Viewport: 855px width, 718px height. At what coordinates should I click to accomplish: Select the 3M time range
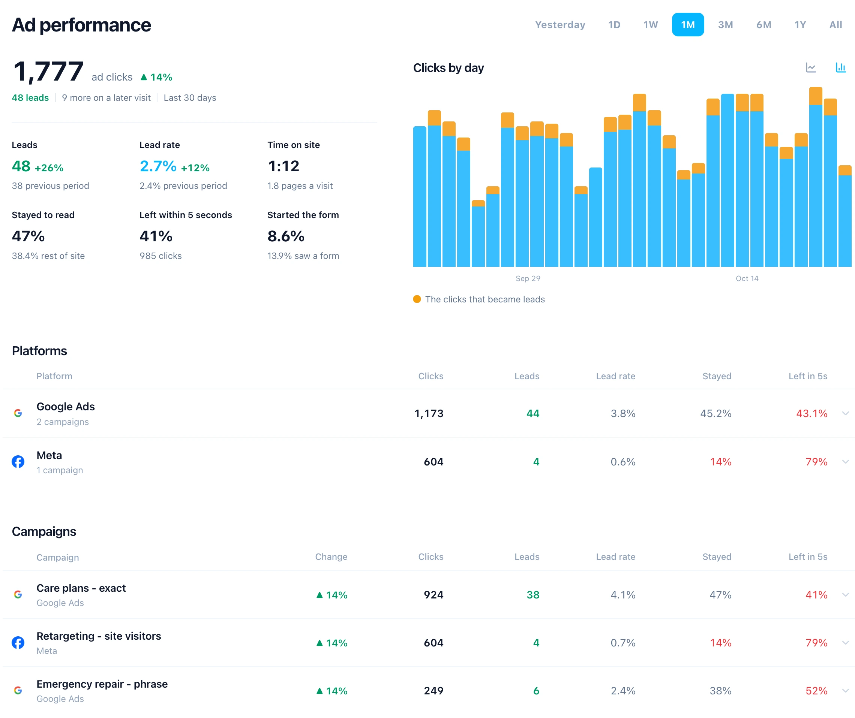[725, 25]
